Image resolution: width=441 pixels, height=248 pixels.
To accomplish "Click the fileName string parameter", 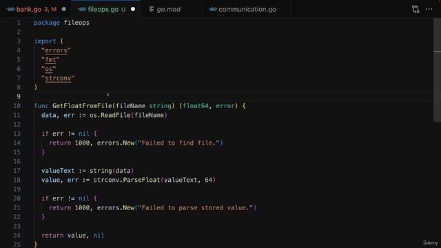I will tap(144, 106).
